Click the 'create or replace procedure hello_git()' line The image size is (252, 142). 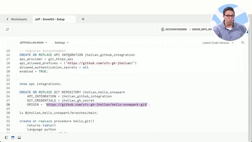(x=57, y=121)
